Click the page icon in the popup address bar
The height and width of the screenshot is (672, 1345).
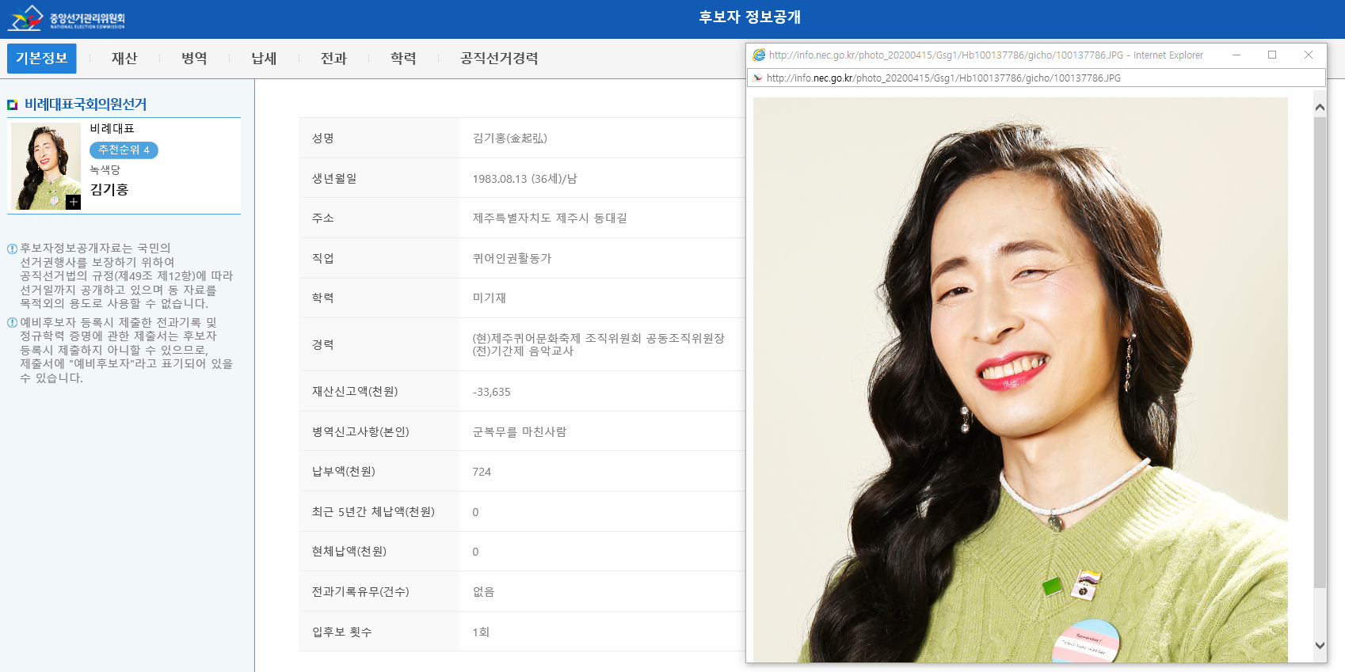(x=757, y=78)
